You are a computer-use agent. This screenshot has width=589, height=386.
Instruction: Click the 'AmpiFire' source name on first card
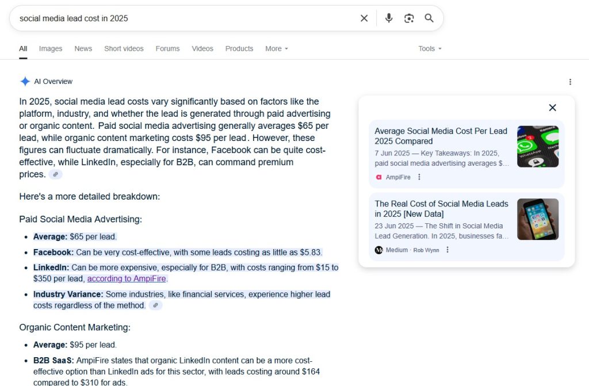point(398,177)
